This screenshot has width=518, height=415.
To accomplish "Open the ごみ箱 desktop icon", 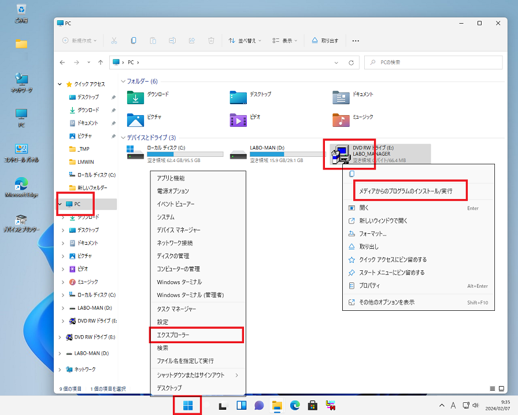I will click(21, 13).
